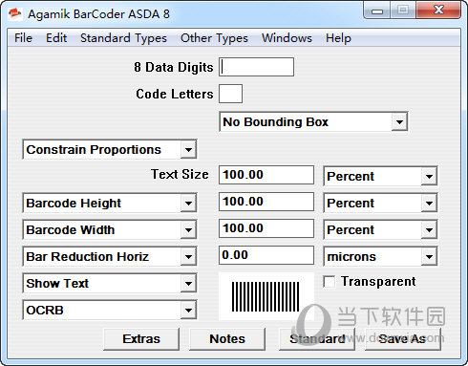Screen dimensions: 468x366
Task: Open the Other Types menu
Action: 214,38
